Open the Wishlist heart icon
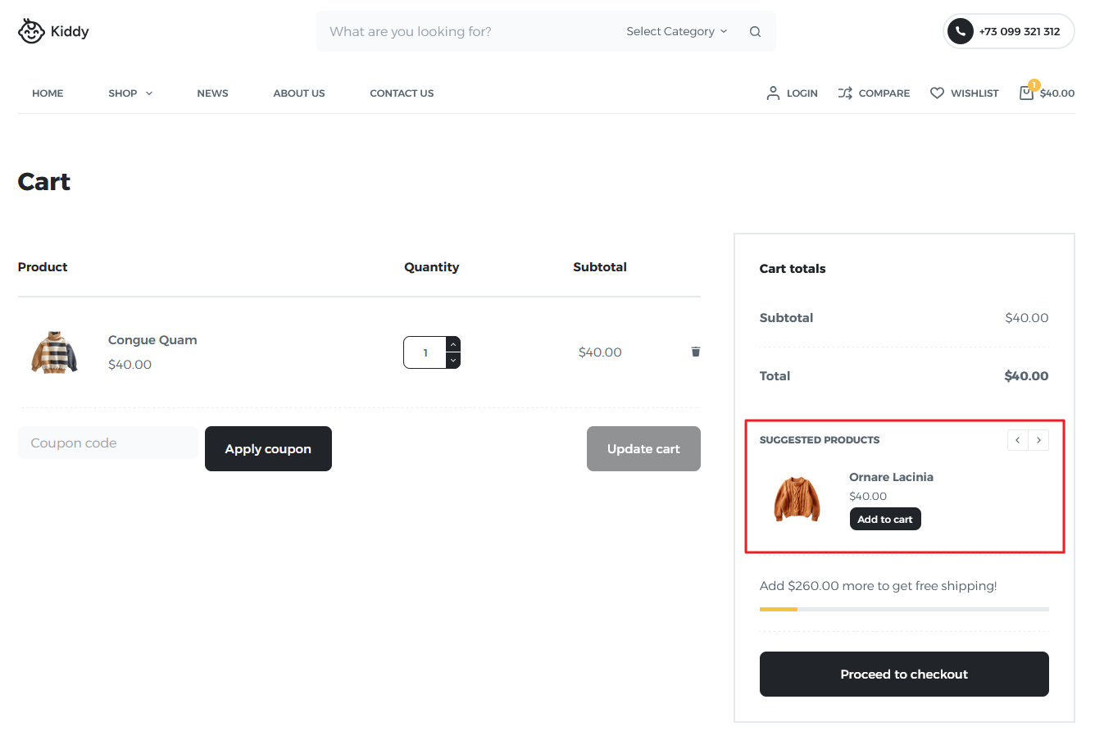1095x745 pixels. pyautogui.click(x=937, y=93)
